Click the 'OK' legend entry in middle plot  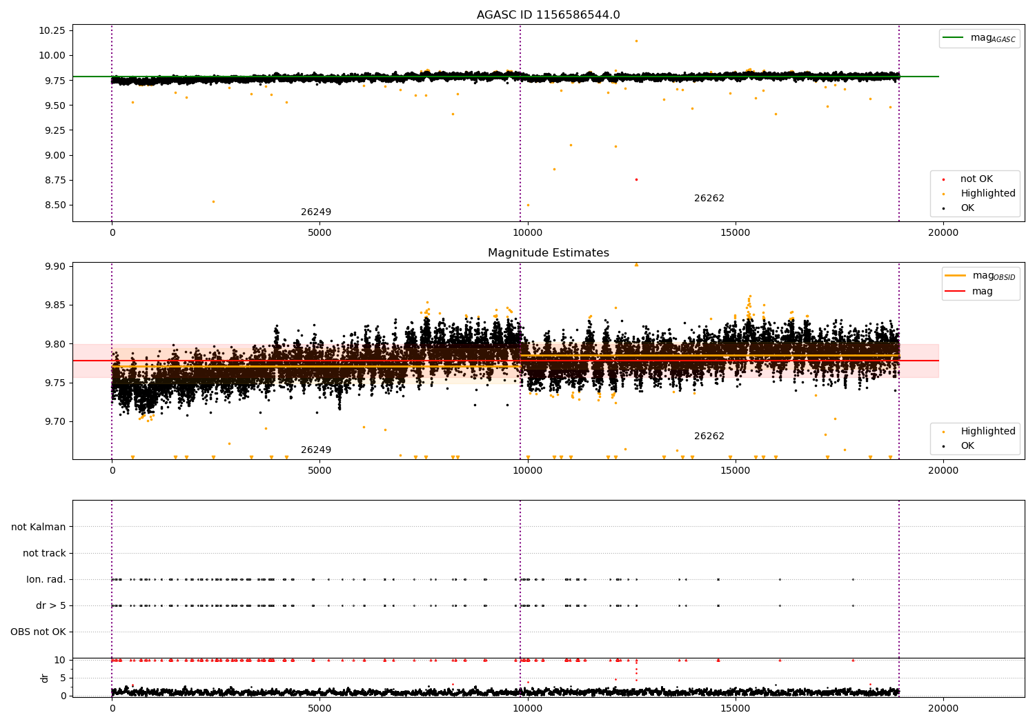(967, 446)
